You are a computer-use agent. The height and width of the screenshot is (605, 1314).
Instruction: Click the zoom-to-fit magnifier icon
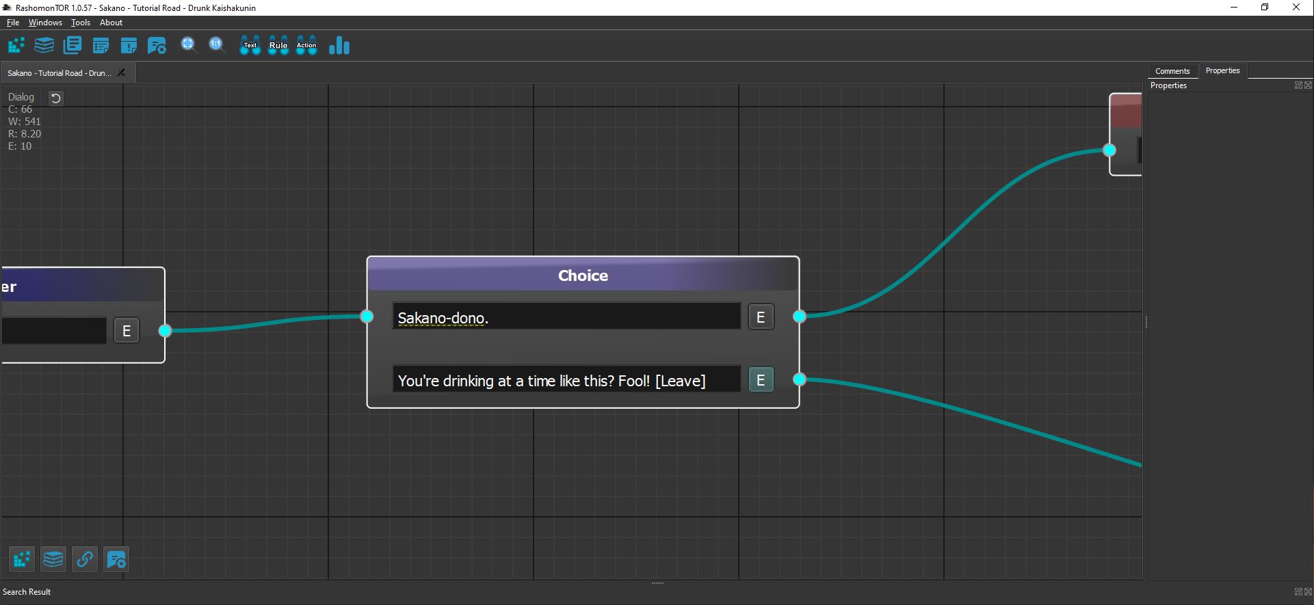click(x=188, y=45)
